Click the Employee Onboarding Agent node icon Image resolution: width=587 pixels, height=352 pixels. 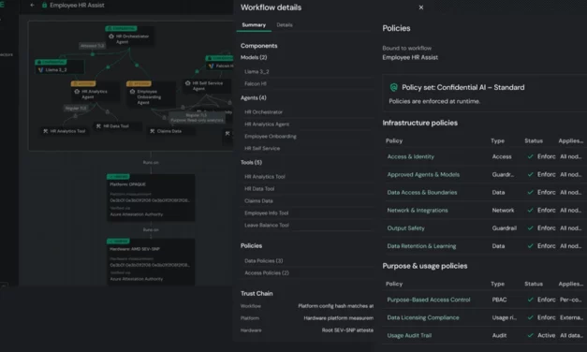click(132, 92)
